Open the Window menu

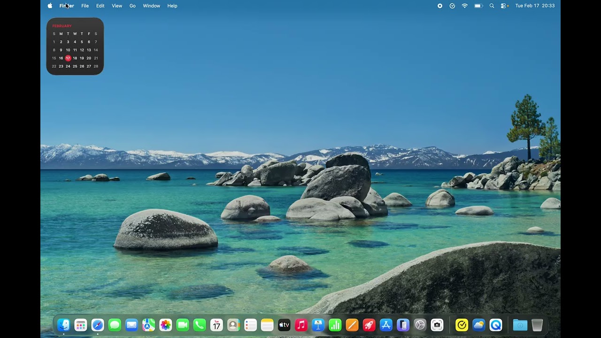(x=151, y=6)
